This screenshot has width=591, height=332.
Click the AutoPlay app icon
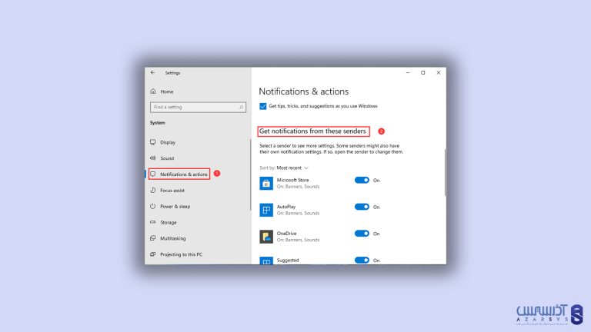pyautogui.click(x=265, y=210)
